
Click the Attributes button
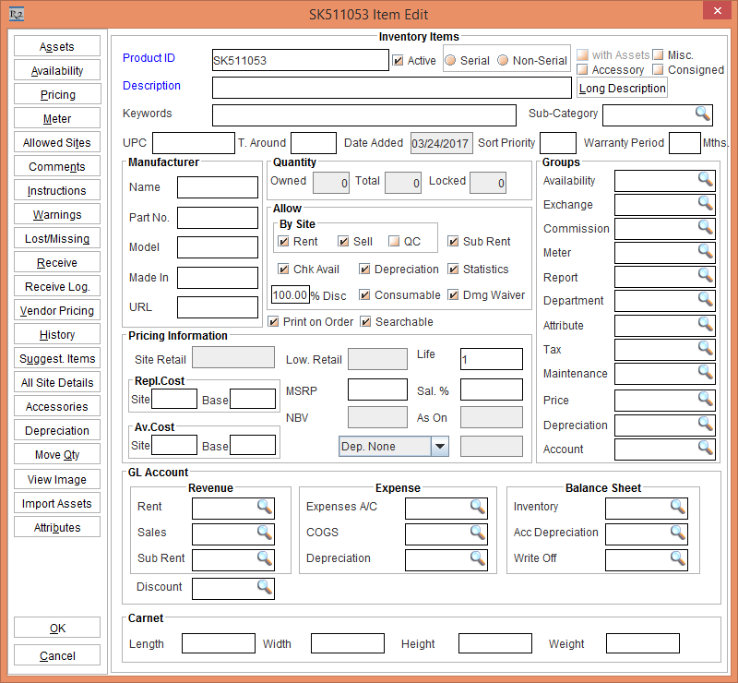coord(57,527)
